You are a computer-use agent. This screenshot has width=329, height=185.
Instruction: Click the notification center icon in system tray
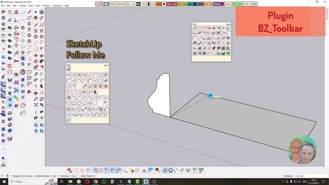(323, 181)
